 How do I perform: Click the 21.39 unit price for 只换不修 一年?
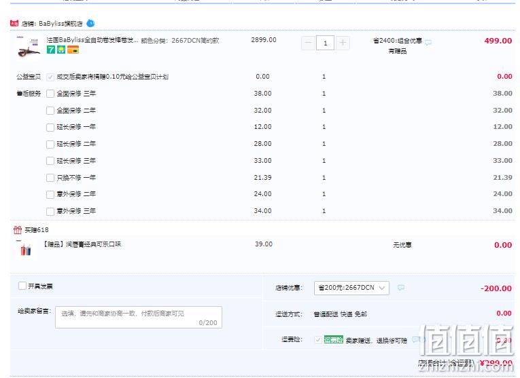pos(262,177)
